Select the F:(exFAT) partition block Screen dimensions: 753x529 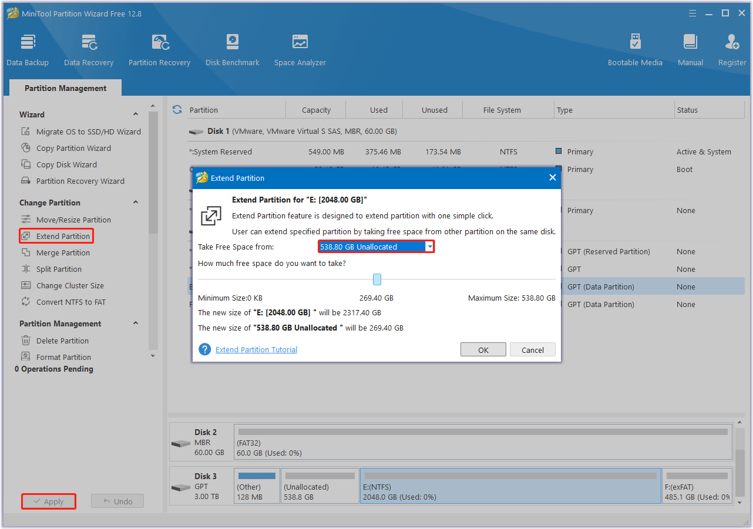point(697,486)
